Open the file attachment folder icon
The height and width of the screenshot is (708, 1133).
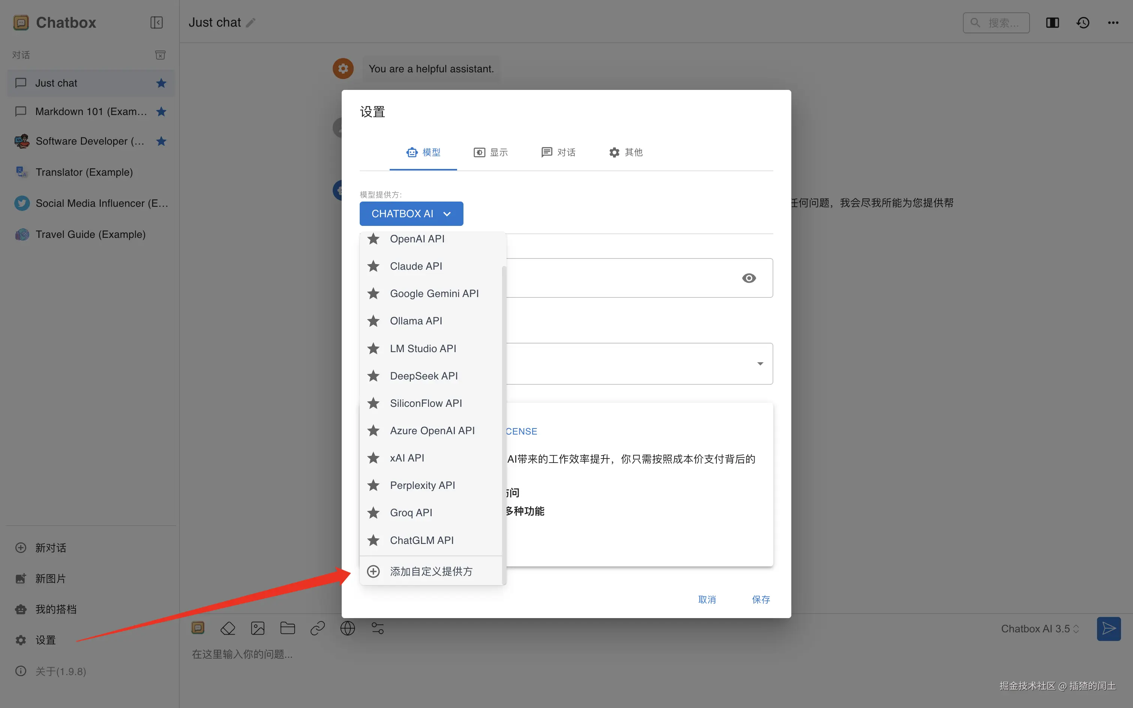(x=287, y=628)
